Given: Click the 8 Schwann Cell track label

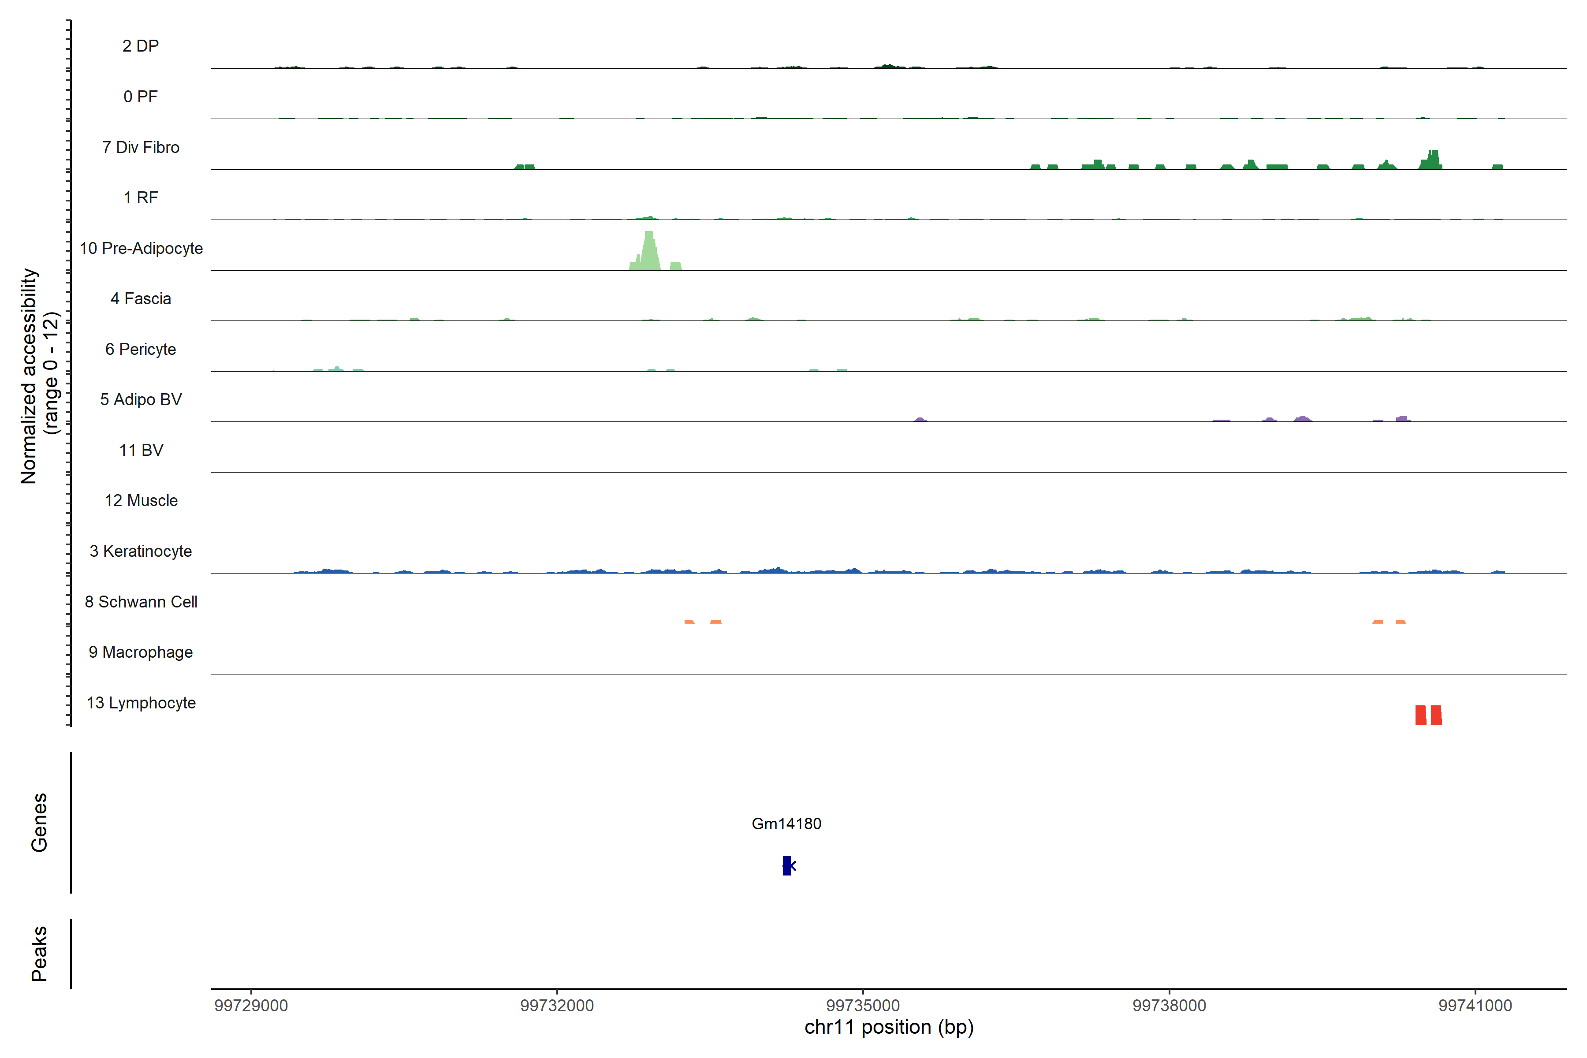Looking at the screenshot, I should point(141,602).
